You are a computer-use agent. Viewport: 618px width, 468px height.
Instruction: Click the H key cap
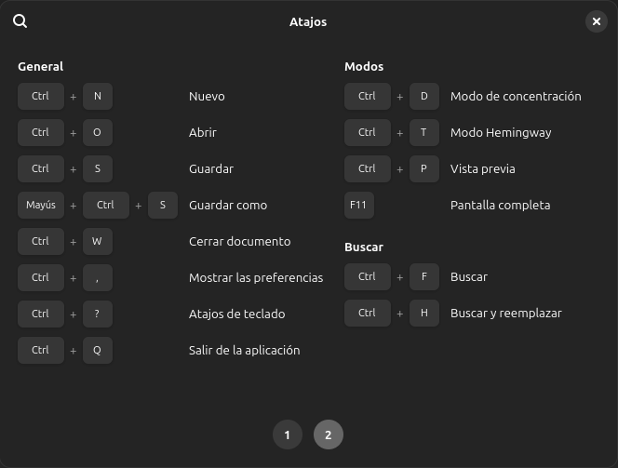coord(424,313)
